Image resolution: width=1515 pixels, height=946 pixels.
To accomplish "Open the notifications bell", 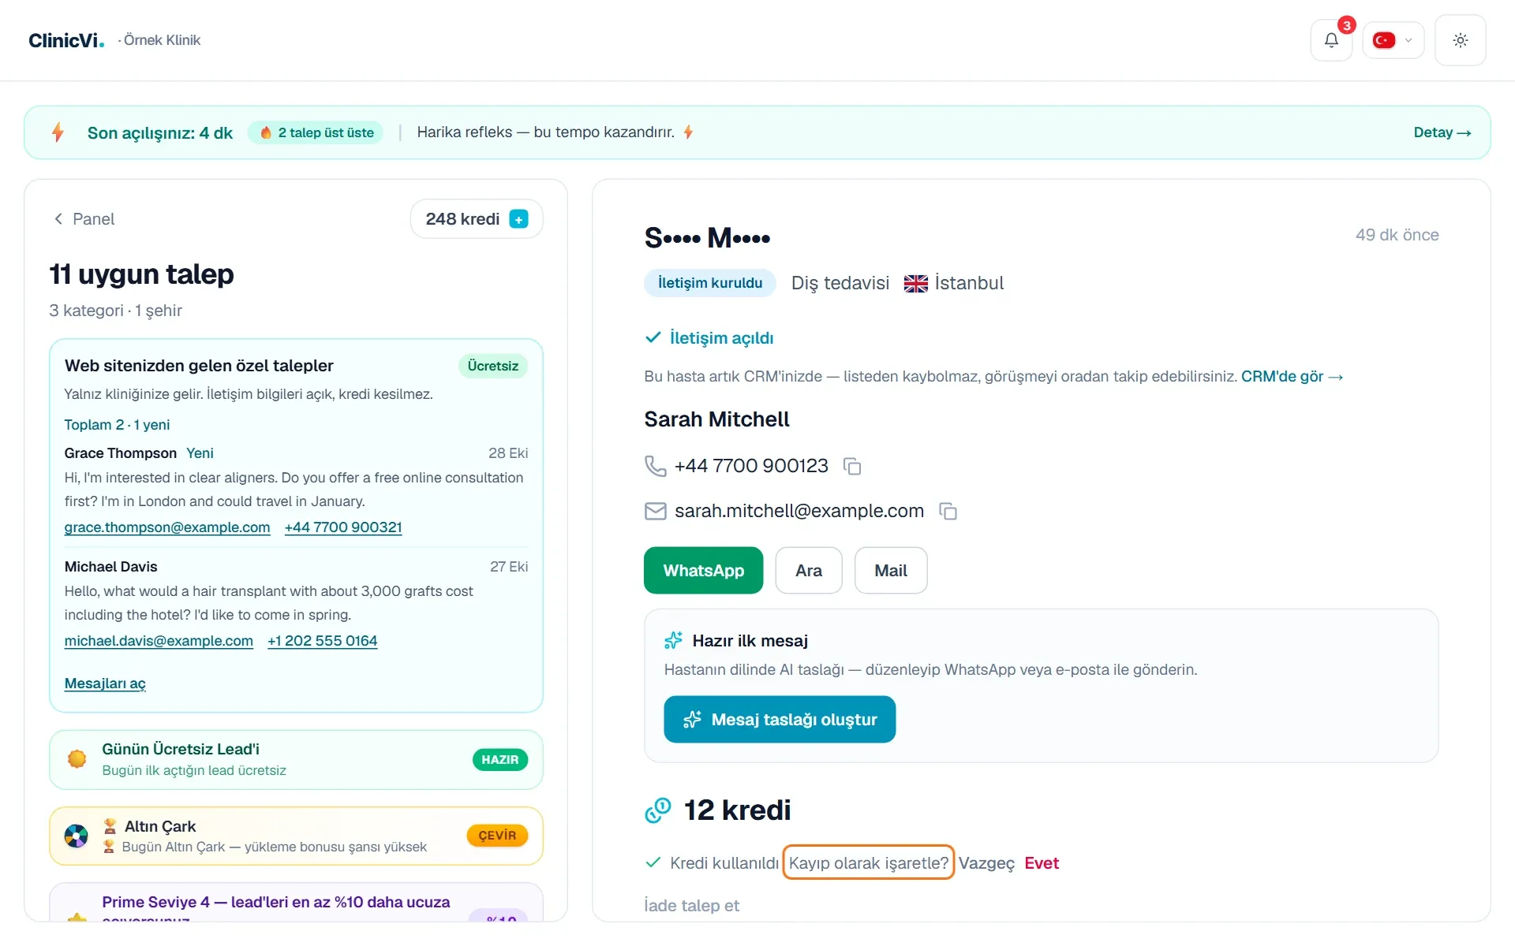I will click(x=1331, y=40).
